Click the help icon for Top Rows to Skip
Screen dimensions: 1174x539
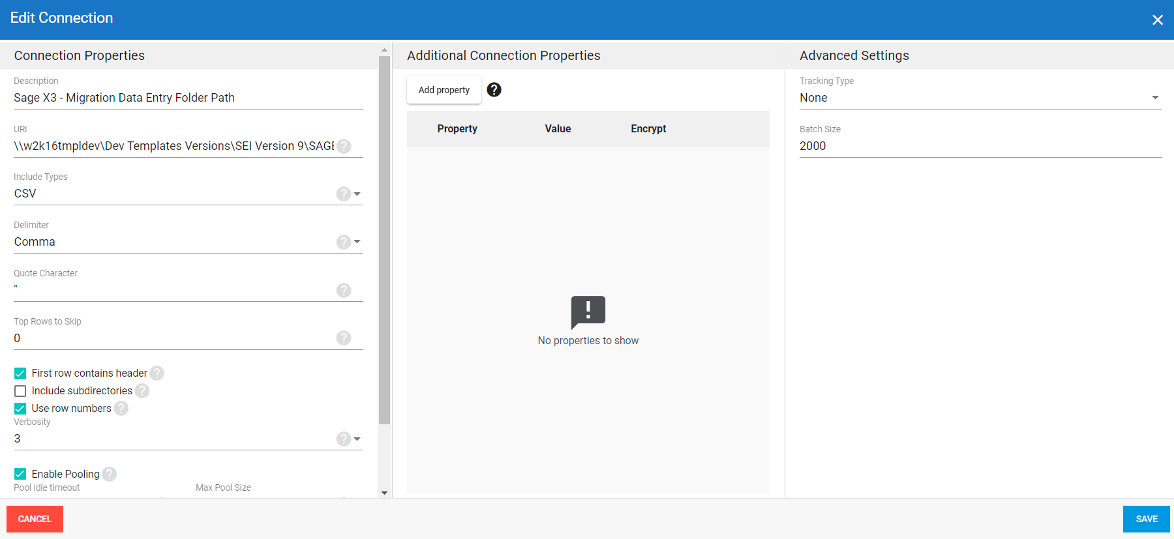click(x=344, y=338)
